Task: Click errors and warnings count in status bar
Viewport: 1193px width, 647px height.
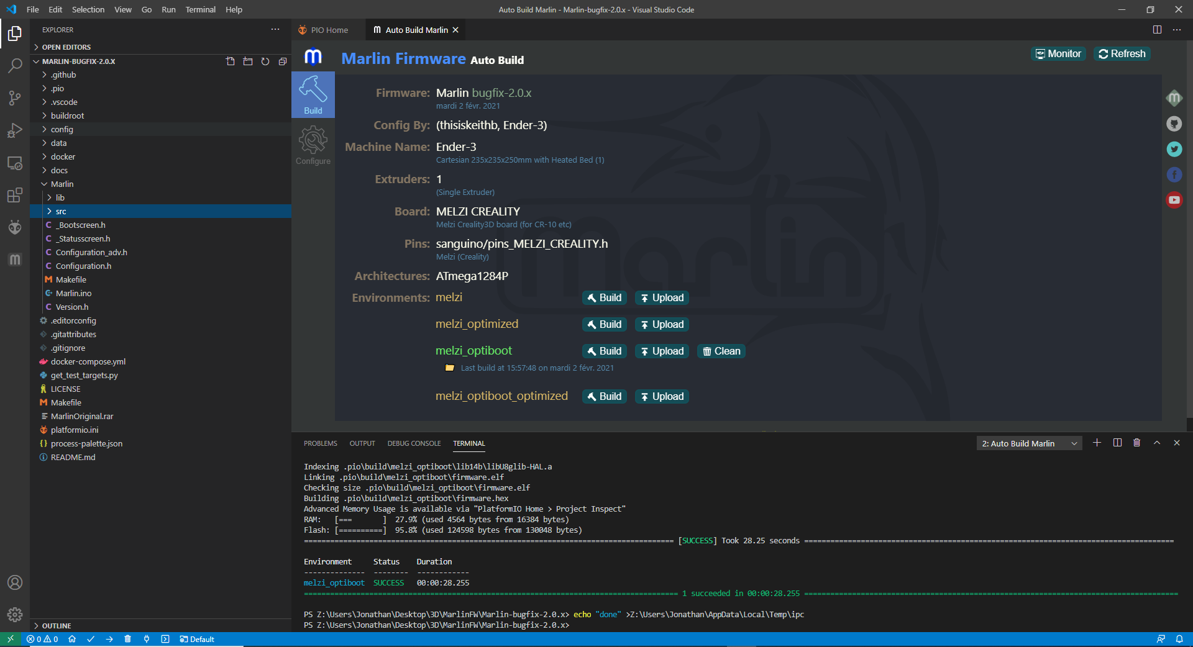Action: 42,639
